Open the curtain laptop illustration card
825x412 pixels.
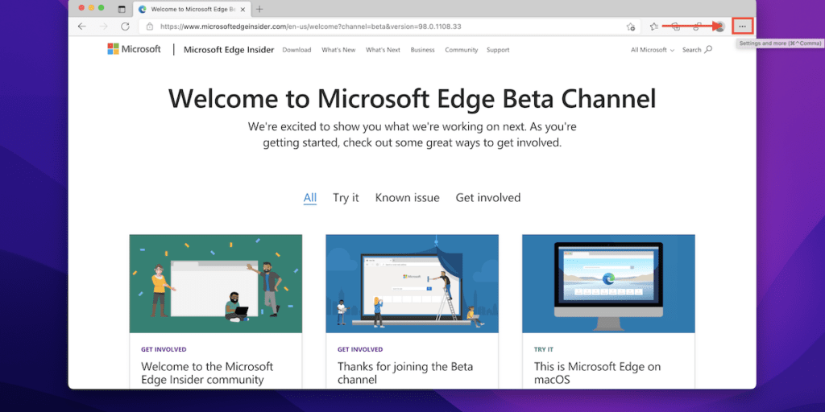(412, 284)
